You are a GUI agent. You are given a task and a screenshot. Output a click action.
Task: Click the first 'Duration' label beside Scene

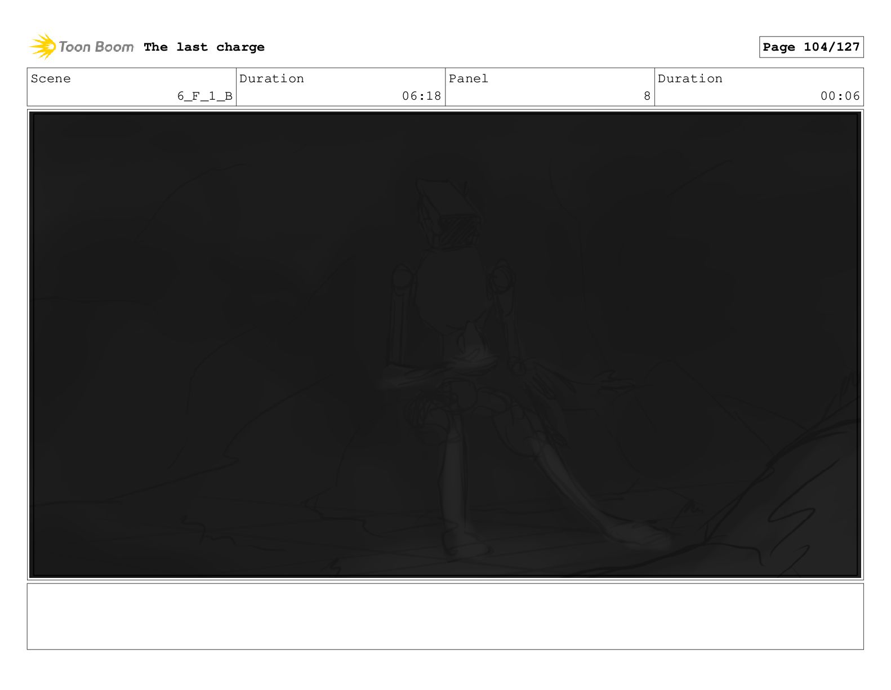pyautogui.click(x=271, y=79)
